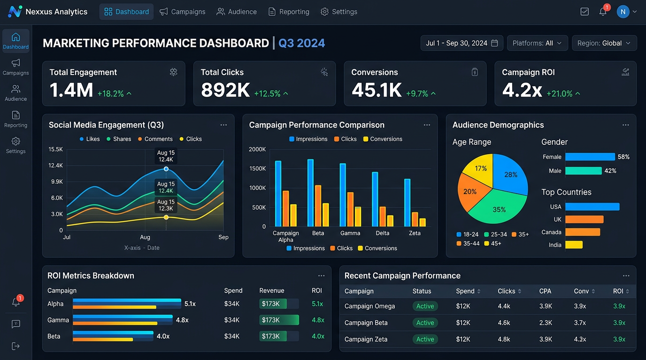
Task: Click the Audience icon in left sidebar
Action: 16,92
